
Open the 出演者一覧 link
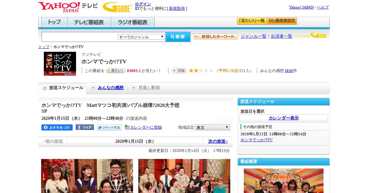(x=282, y=36)
